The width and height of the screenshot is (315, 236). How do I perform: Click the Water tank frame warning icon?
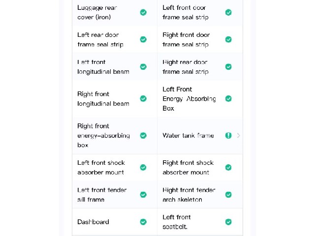228,136
